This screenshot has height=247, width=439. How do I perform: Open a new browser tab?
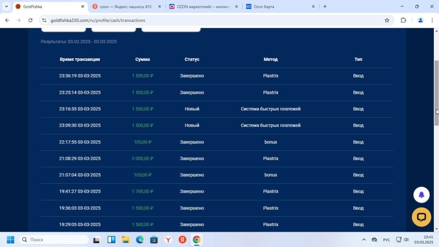325,6
